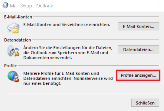Viewport: 164px width, 111px height.
Task: Click the envelope icon for E-Mail-Konten
Action: click(13, 27)
